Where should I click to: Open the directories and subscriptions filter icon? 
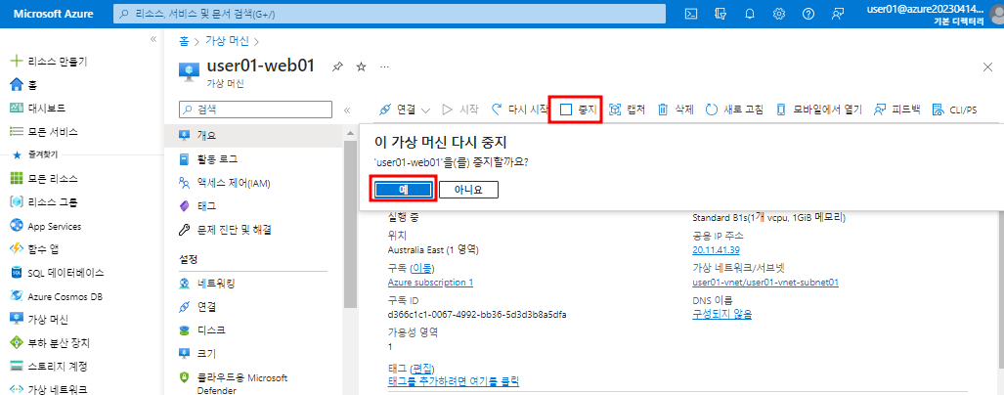pyautogui.click(x=720, y=14)
